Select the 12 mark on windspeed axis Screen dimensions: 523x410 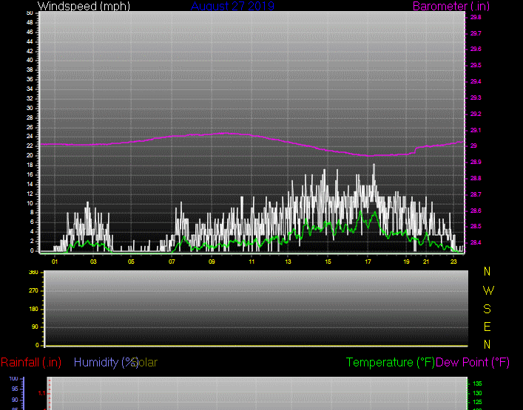[30, 194]
